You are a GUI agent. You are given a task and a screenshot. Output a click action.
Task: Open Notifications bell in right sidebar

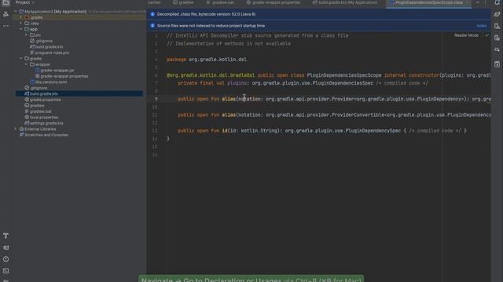(x=497, y=2)
